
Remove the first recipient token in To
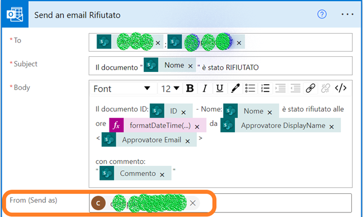coord(158,43)
